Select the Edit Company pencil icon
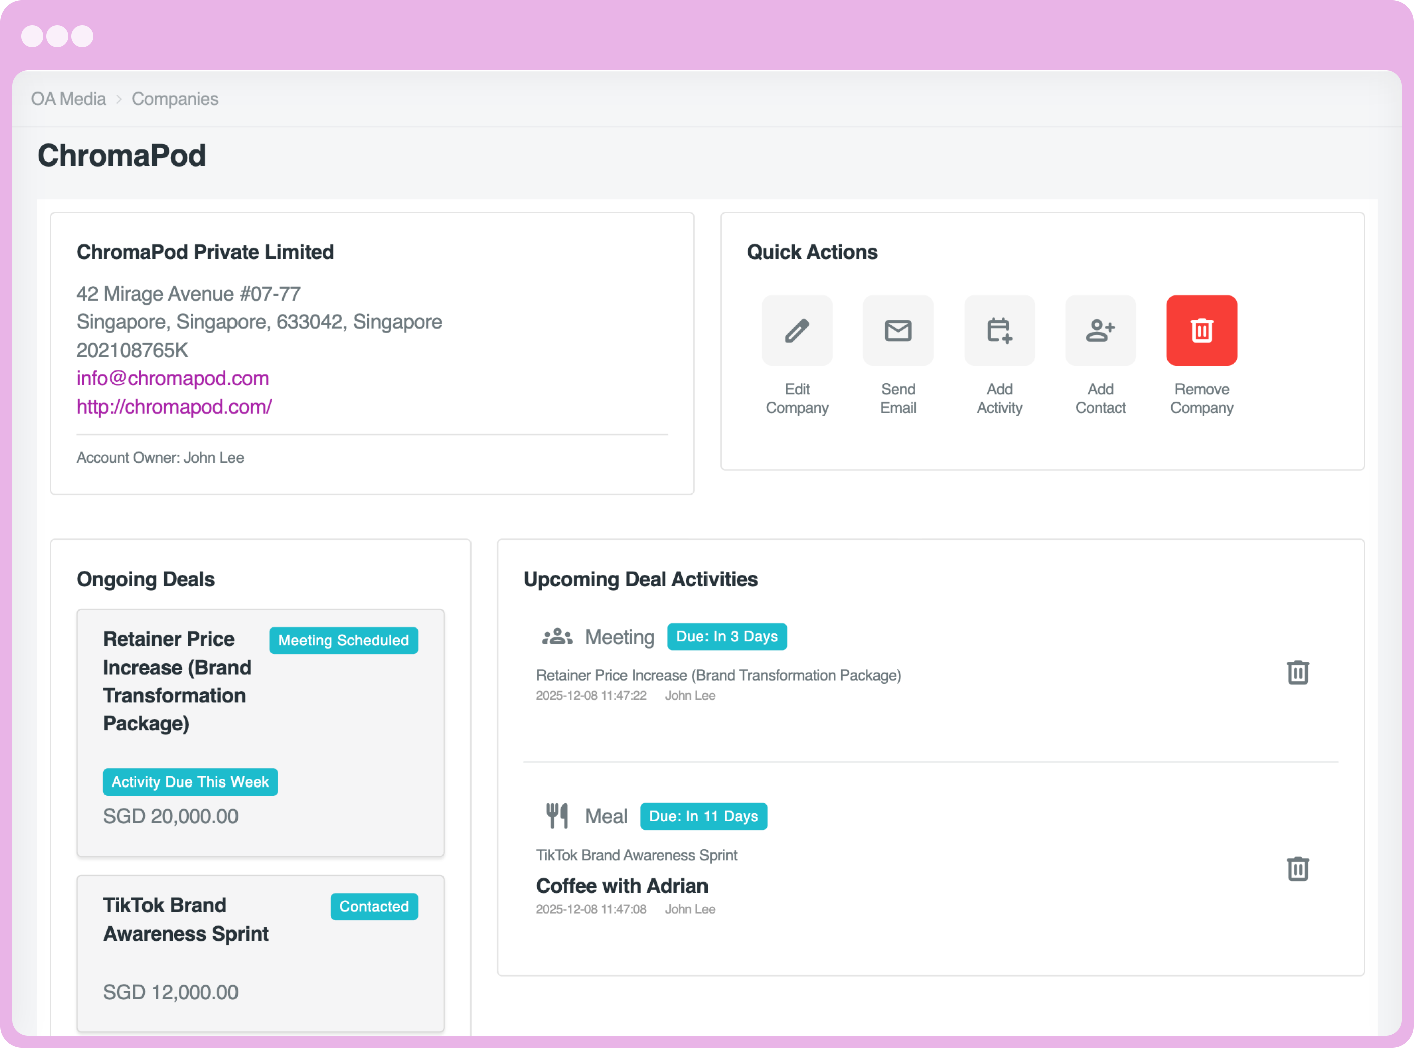1414x1048 pixels. [x=797, y=330]
